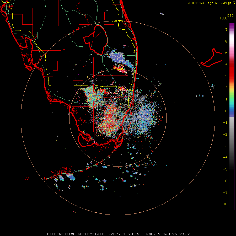Click the scale value -2 on color bar

225,135
